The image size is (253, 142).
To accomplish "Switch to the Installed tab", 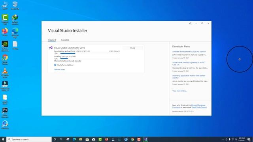I will 52,40.
